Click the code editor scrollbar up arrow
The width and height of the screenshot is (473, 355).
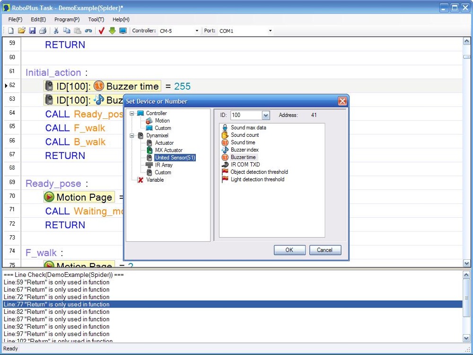[467, 41]
